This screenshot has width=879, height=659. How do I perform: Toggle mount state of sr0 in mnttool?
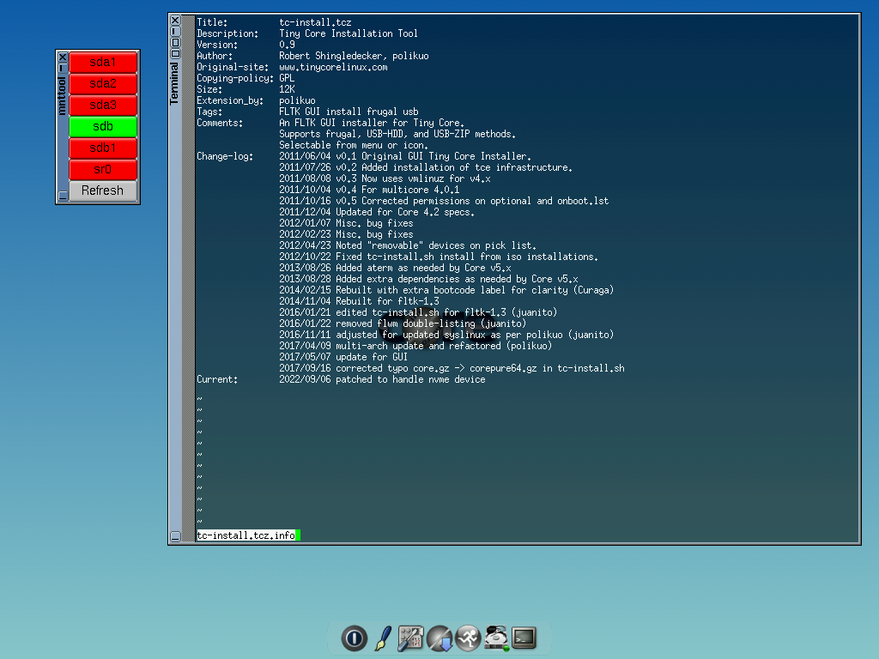click(x=103, y=169)
